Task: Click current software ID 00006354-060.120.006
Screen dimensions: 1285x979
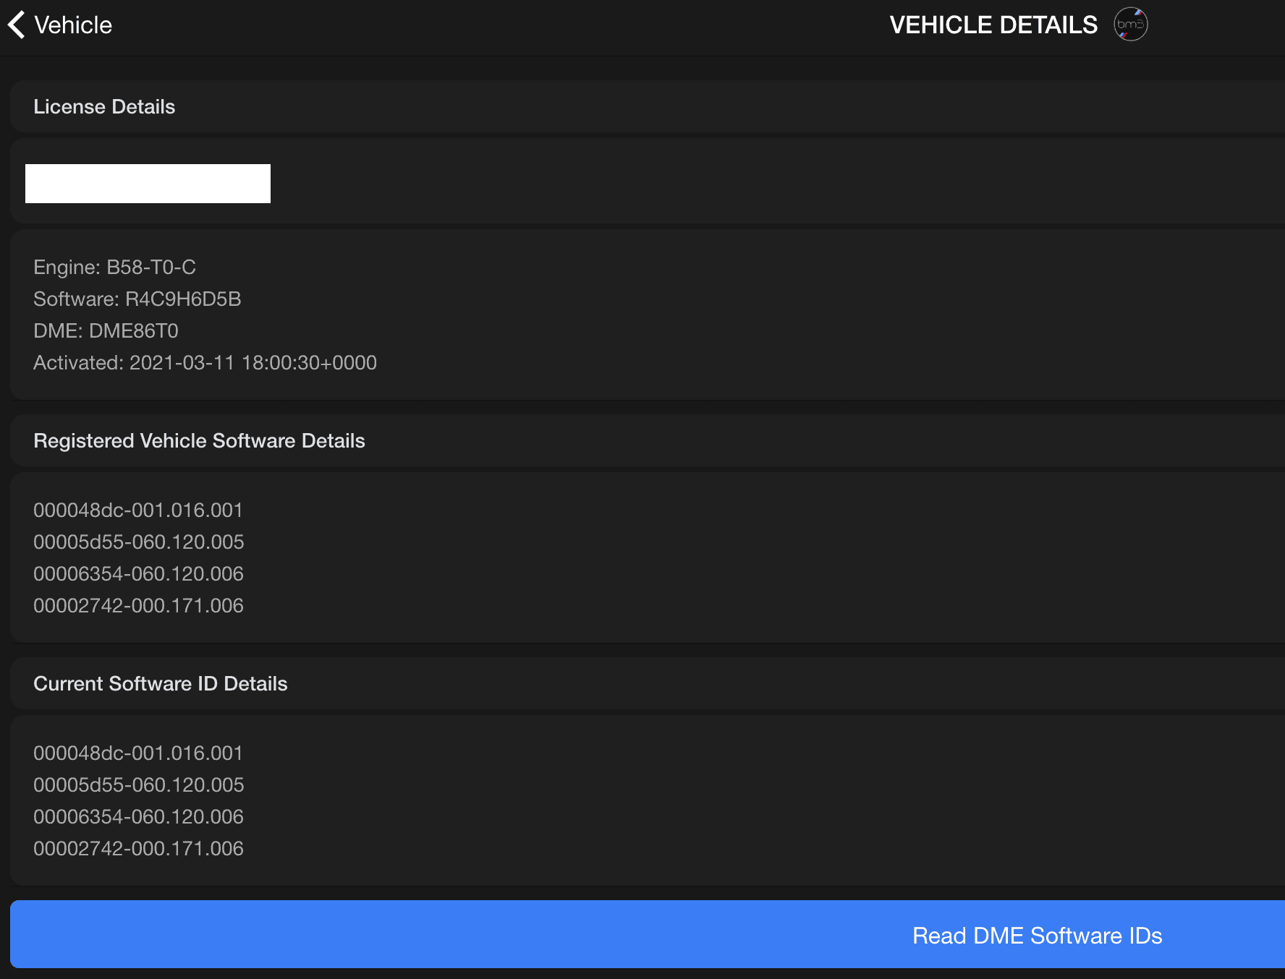Action: [138, 817]
